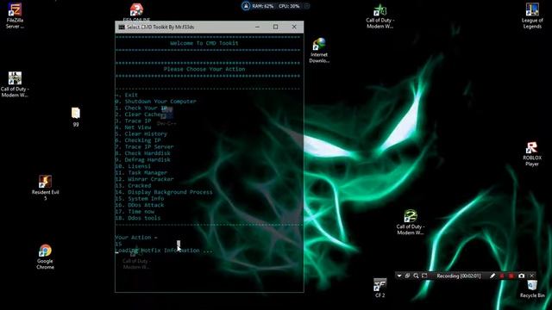Close the CMD Toolkit window

[x=294, y=27]
